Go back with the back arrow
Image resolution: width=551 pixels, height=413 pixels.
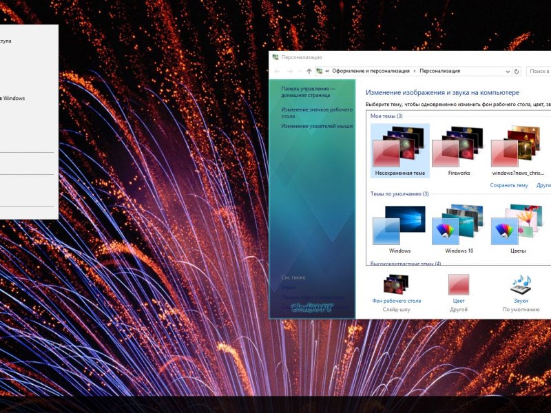click(x=277, y=72)
